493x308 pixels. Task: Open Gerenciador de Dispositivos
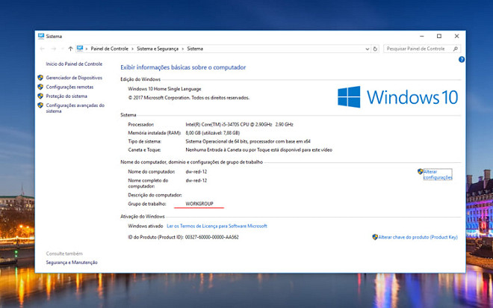(72, 78)
